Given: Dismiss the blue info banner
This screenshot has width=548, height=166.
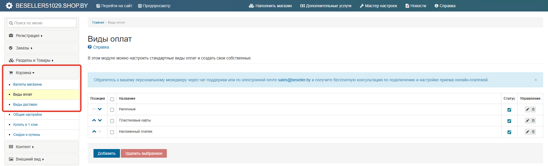Looking at the screenshot, I should tap(536, 80).
